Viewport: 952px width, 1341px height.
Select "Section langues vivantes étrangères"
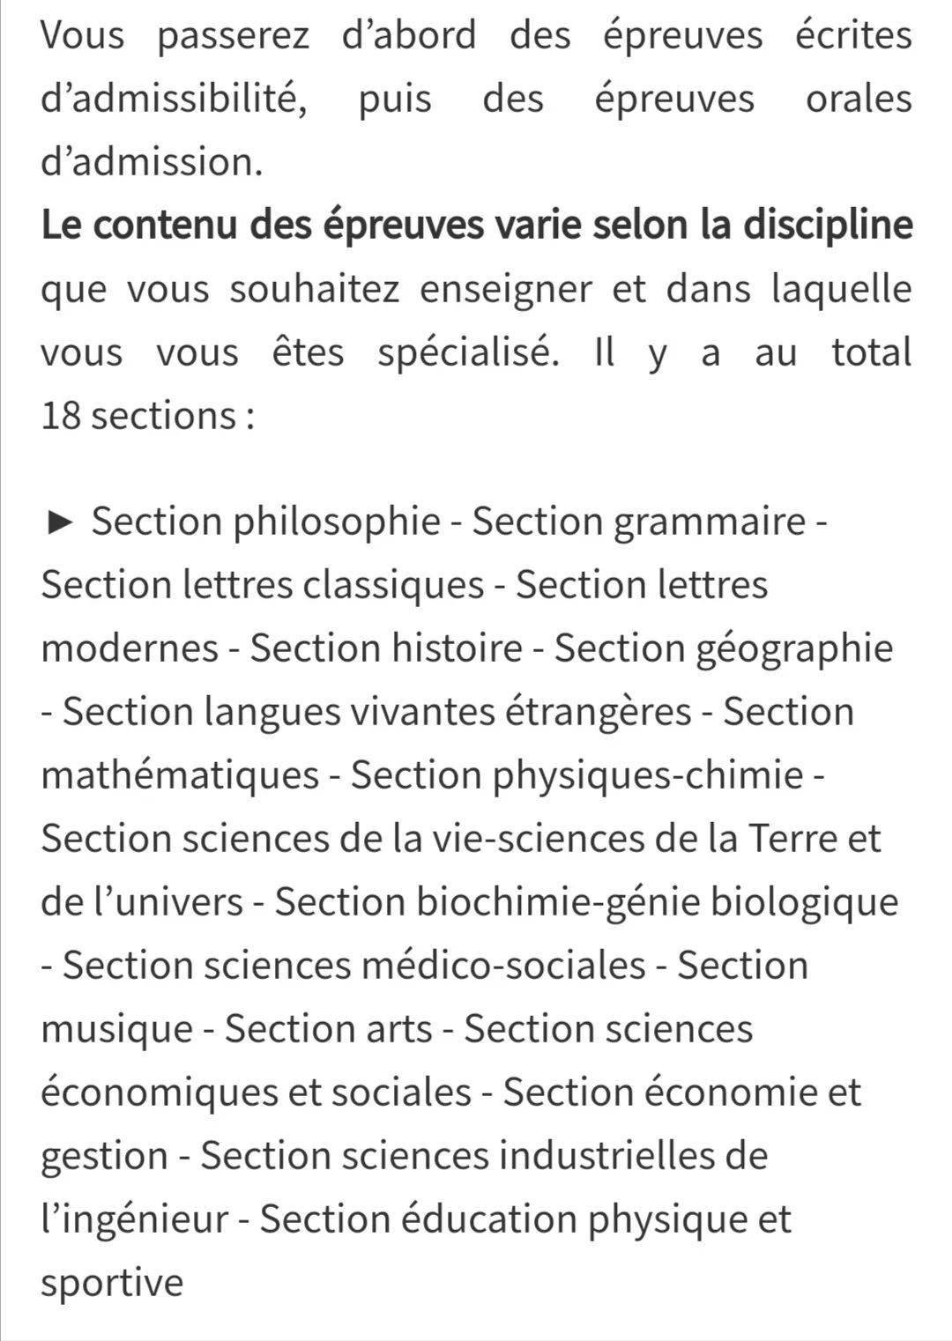[x=377, y=712]
